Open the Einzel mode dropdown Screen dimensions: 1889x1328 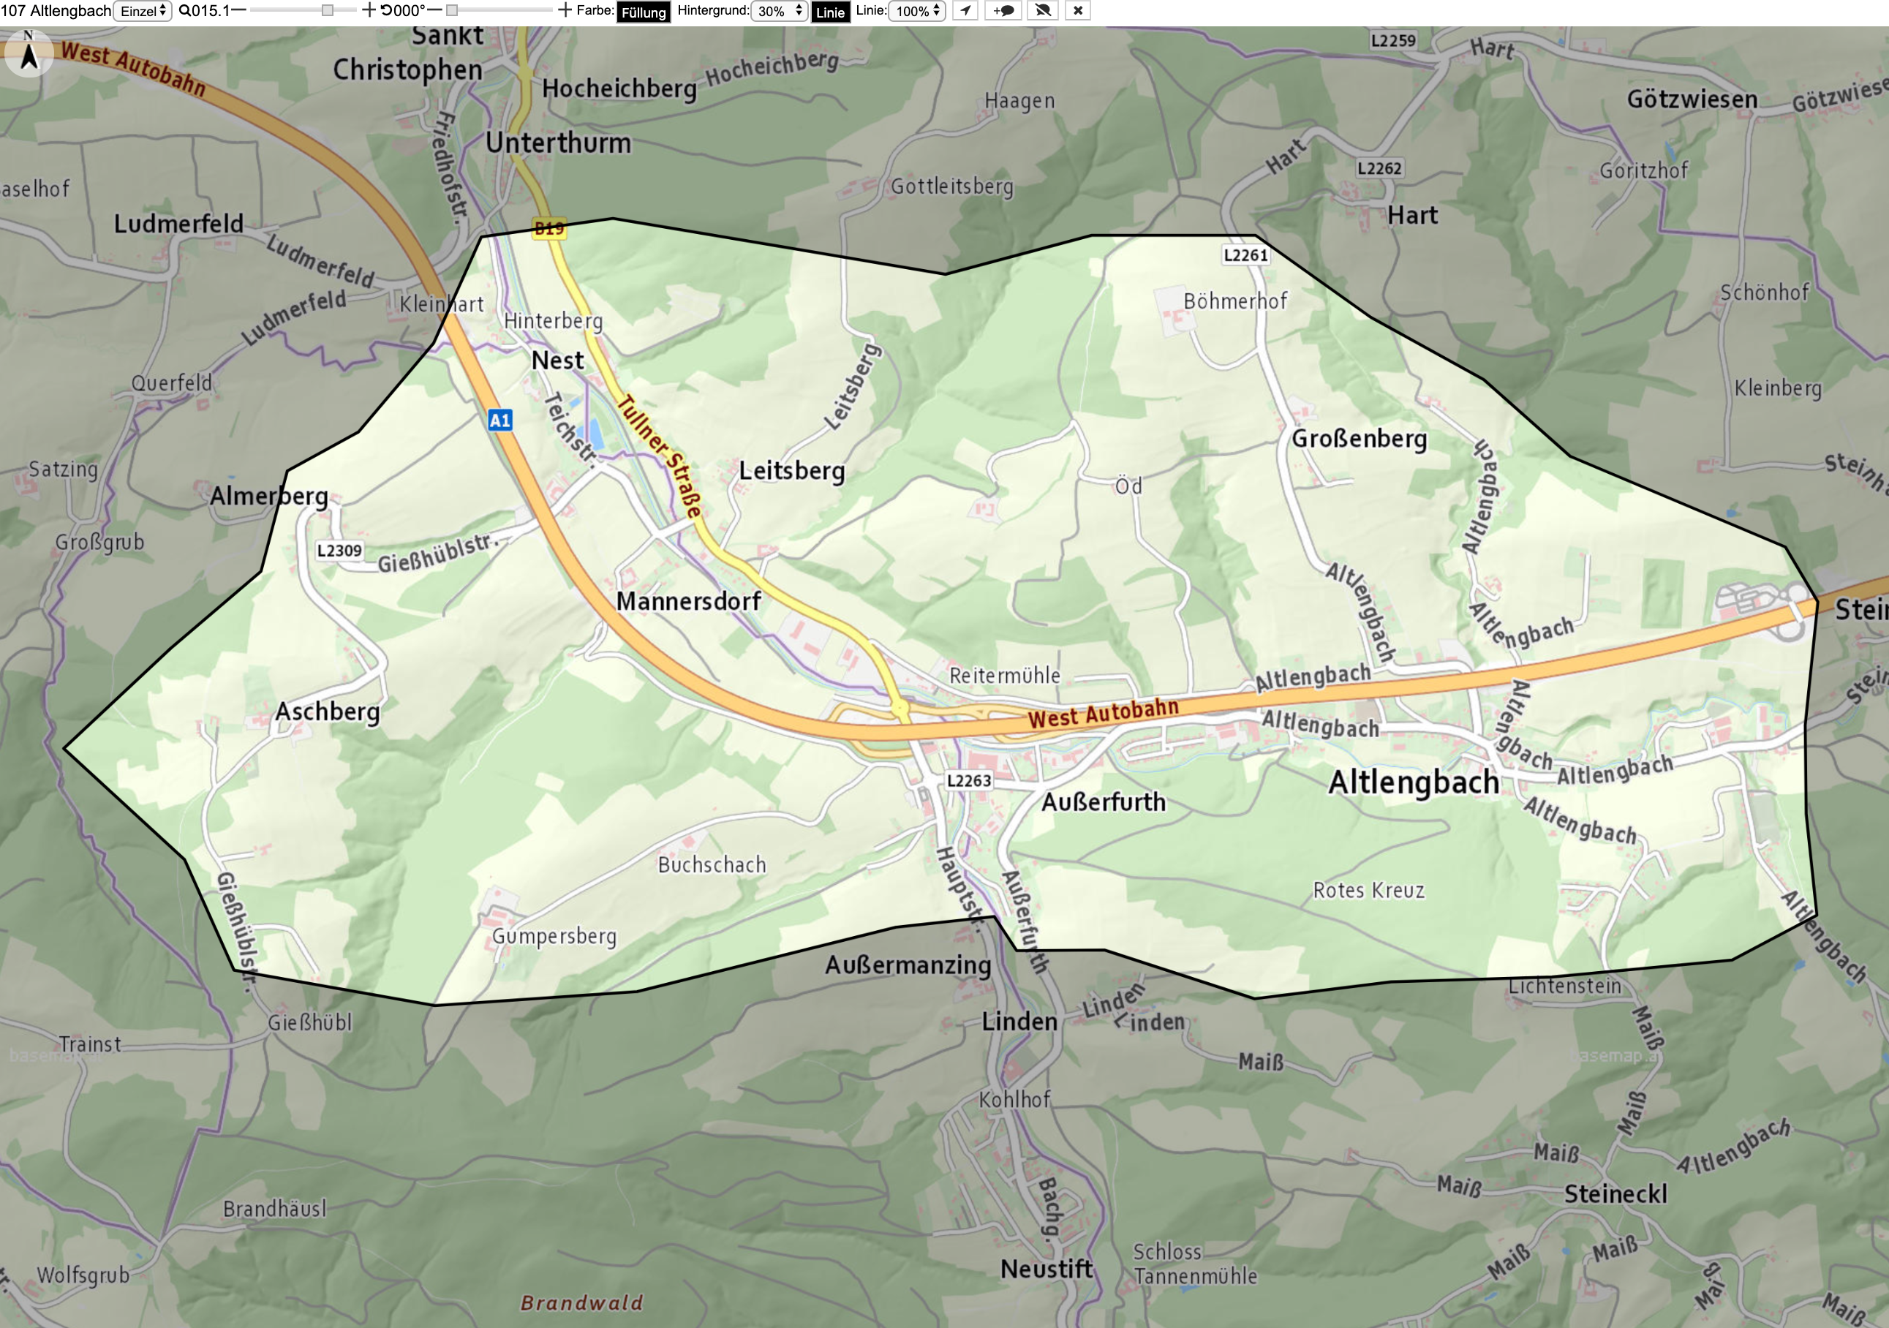pyautogui.click(x=143, y=11)
